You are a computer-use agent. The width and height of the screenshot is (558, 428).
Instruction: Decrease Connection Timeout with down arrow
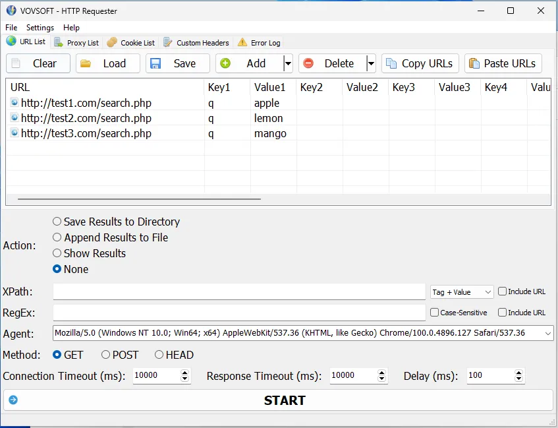pyautogui.click(x=184, y=379)
